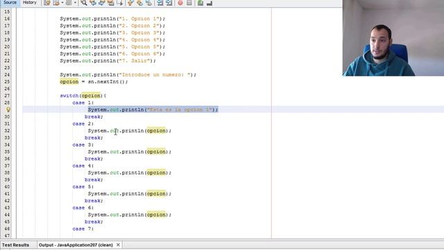Click the Forward navigation icon in editor toolbar
The height and width of the screenshot is (250, 444).
69,3
